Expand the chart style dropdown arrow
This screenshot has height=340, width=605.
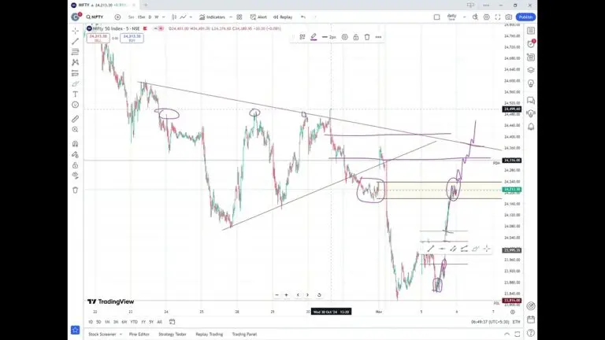pos(191,17)
